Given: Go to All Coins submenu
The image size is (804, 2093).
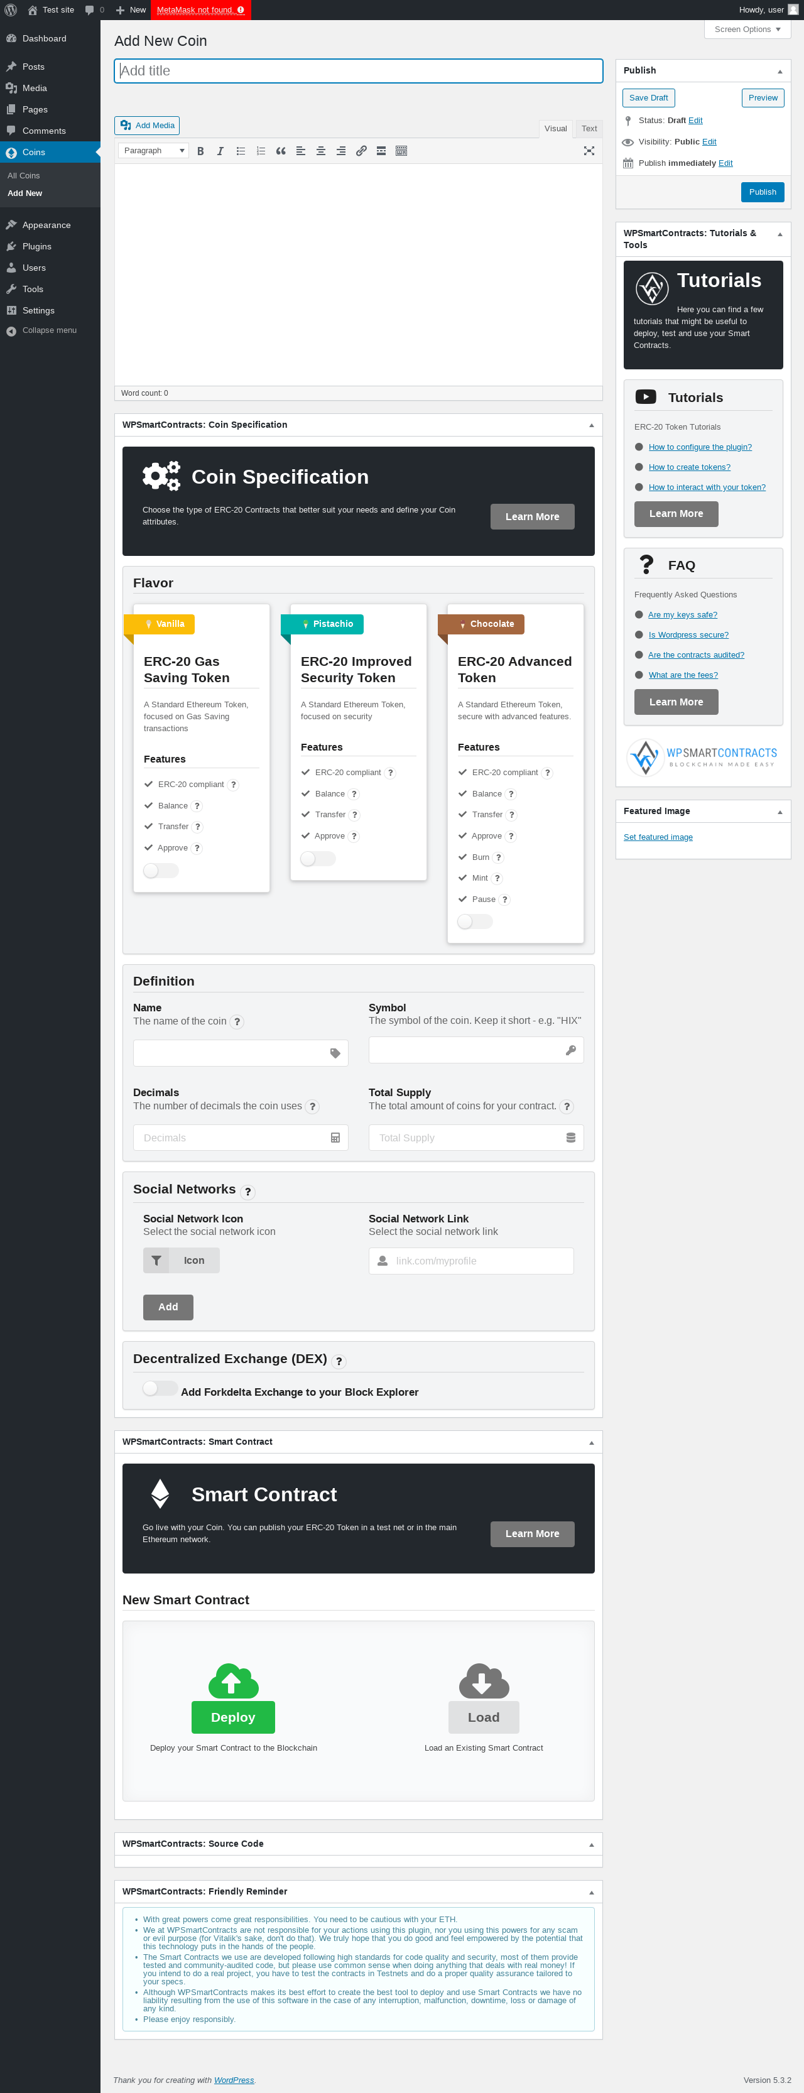Looking at the screenshot, I should pyautogui.click(x=23, y=177).
